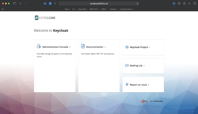
Task: Open the Mailing List link
Action: (136, 66)
